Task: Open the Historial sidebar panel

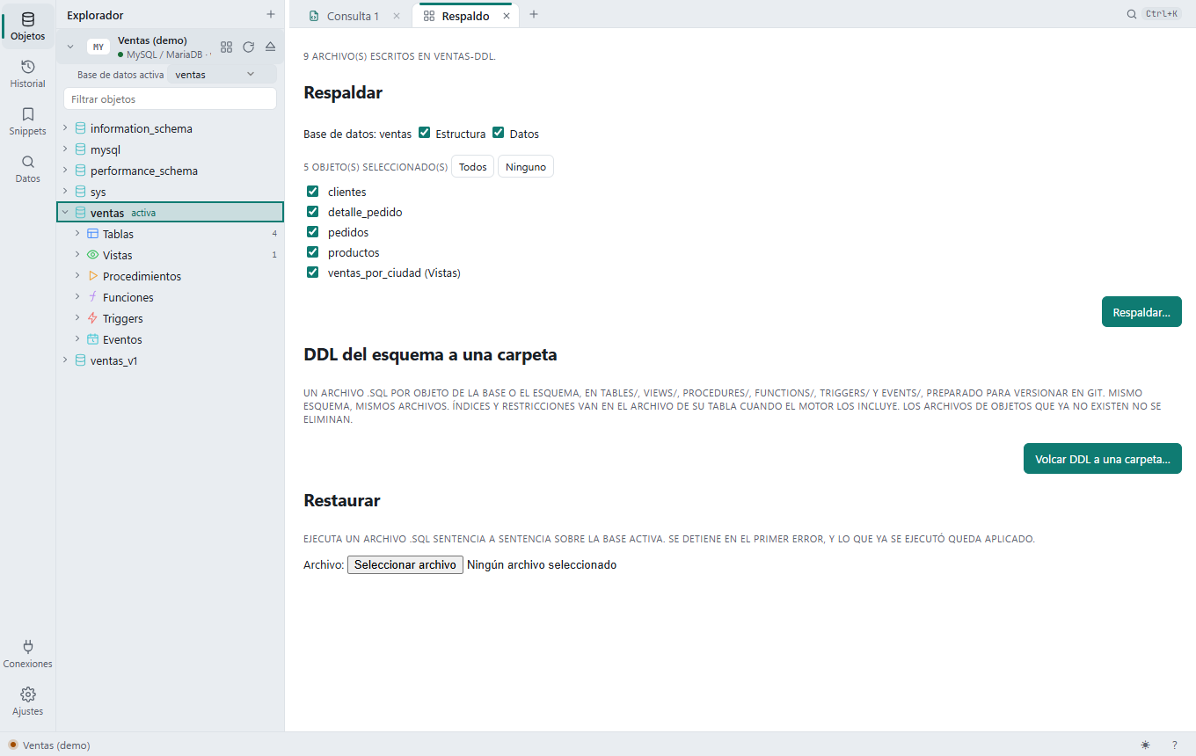Action: [x=27, y=74]
